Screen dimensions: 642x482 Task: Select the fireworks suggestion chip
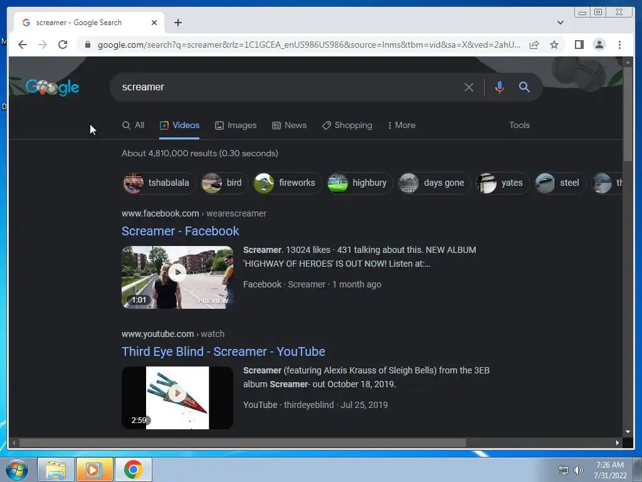tap(287, 183)
